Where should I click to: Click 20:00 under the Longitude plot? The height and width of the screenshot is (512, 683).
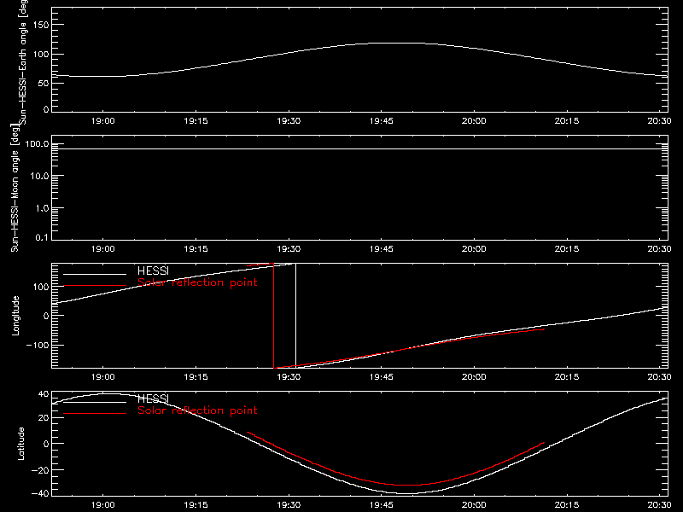[x=474, y=377]
